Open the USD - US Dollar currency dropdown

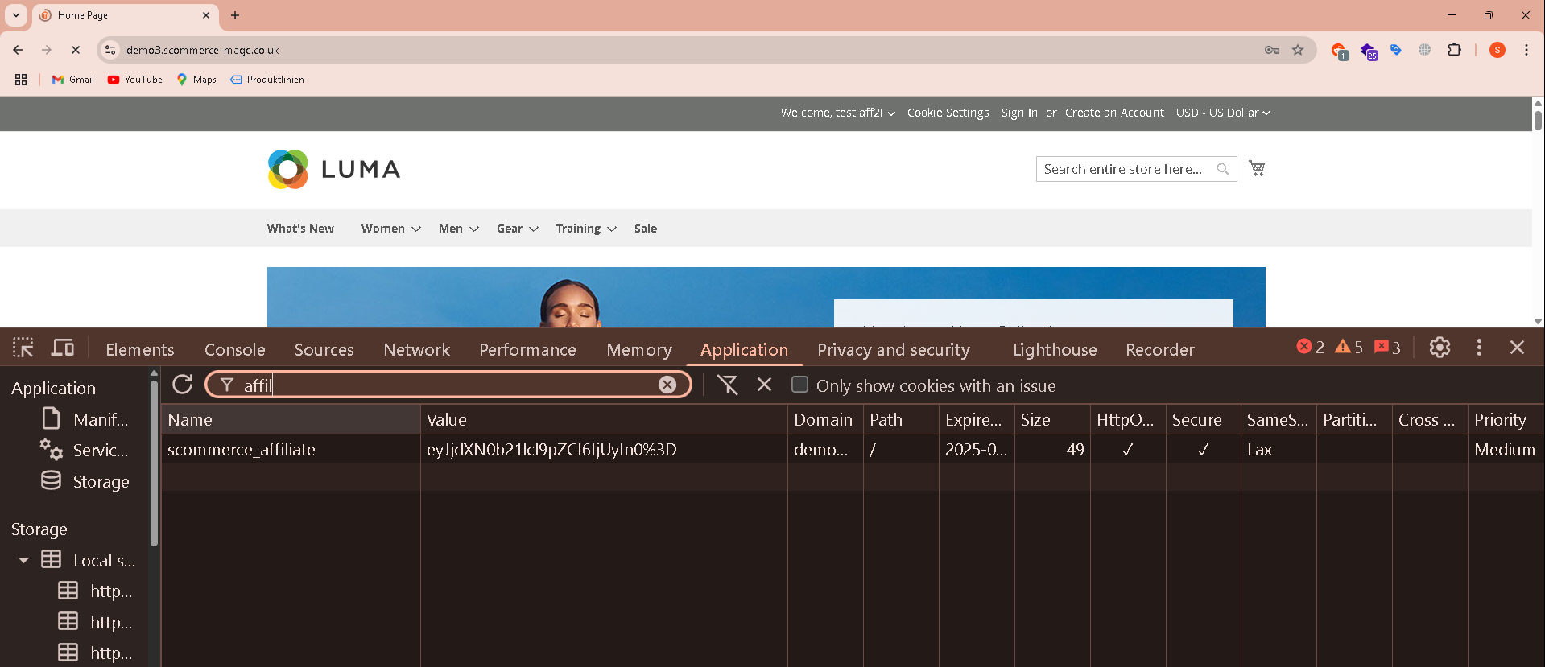[x=1222, y=113]
